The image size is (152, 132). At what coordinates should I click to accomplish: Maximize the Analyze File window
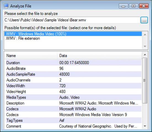click(x=134, y=6)
